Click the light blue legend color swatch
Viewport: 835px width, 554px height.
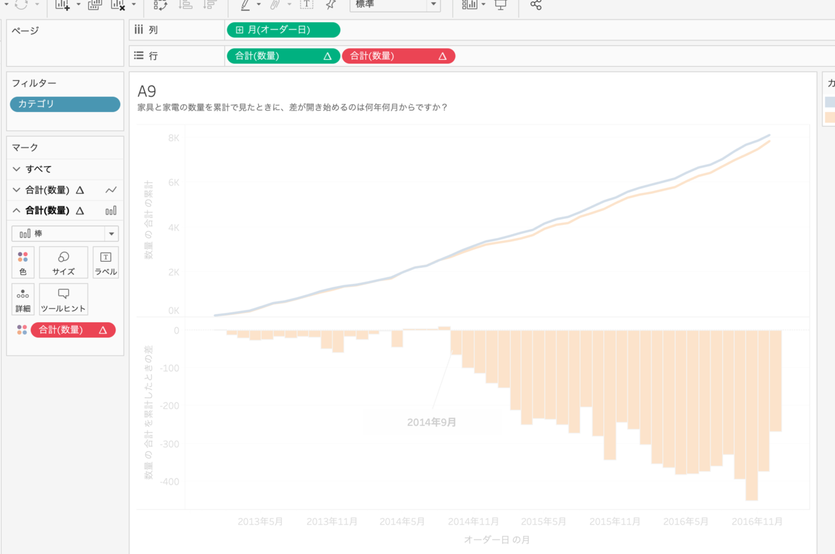coord(830,102)
